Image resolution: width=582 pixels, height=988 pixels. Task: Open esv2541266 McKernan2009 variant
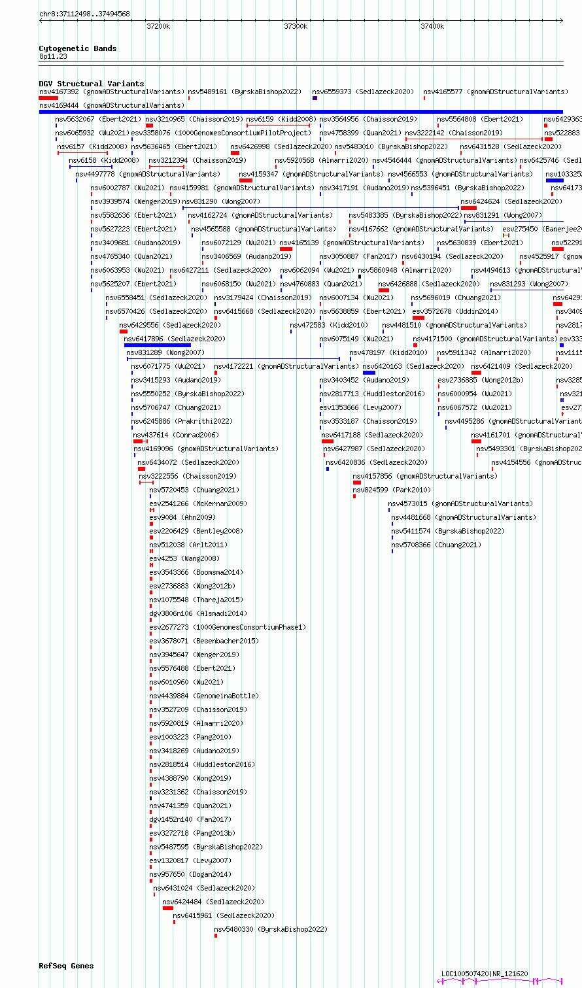198,503
